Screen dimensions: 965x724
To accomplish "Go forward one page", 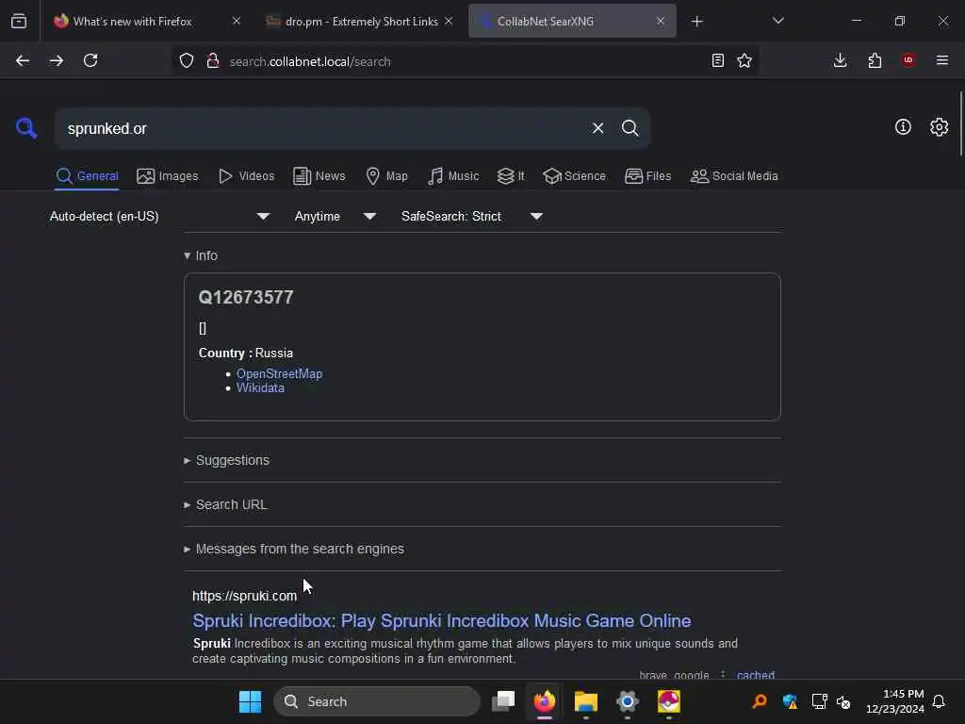I will coord(56,60).
